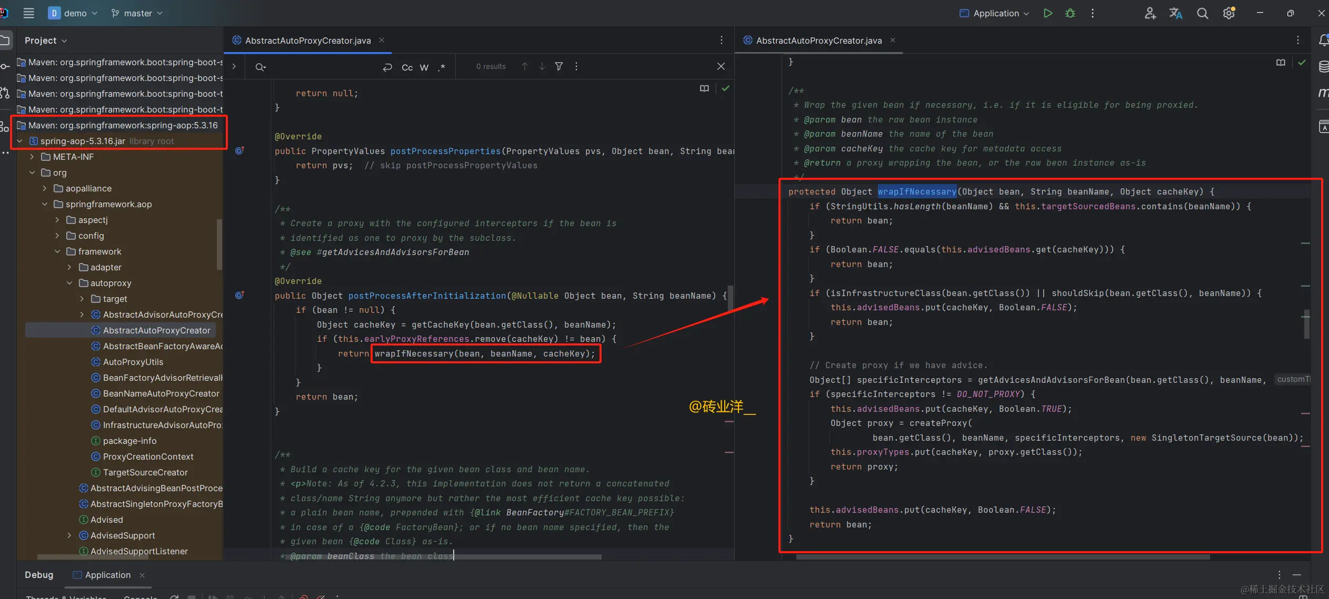Toggle reader mode in right editor
1329x599 pixels.
[1281, 63]
